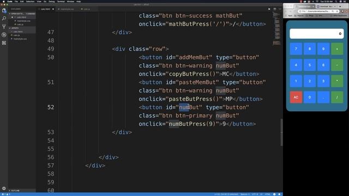349x196 pixels.
Task: Click calculator button 4
Action: [296, 65]
